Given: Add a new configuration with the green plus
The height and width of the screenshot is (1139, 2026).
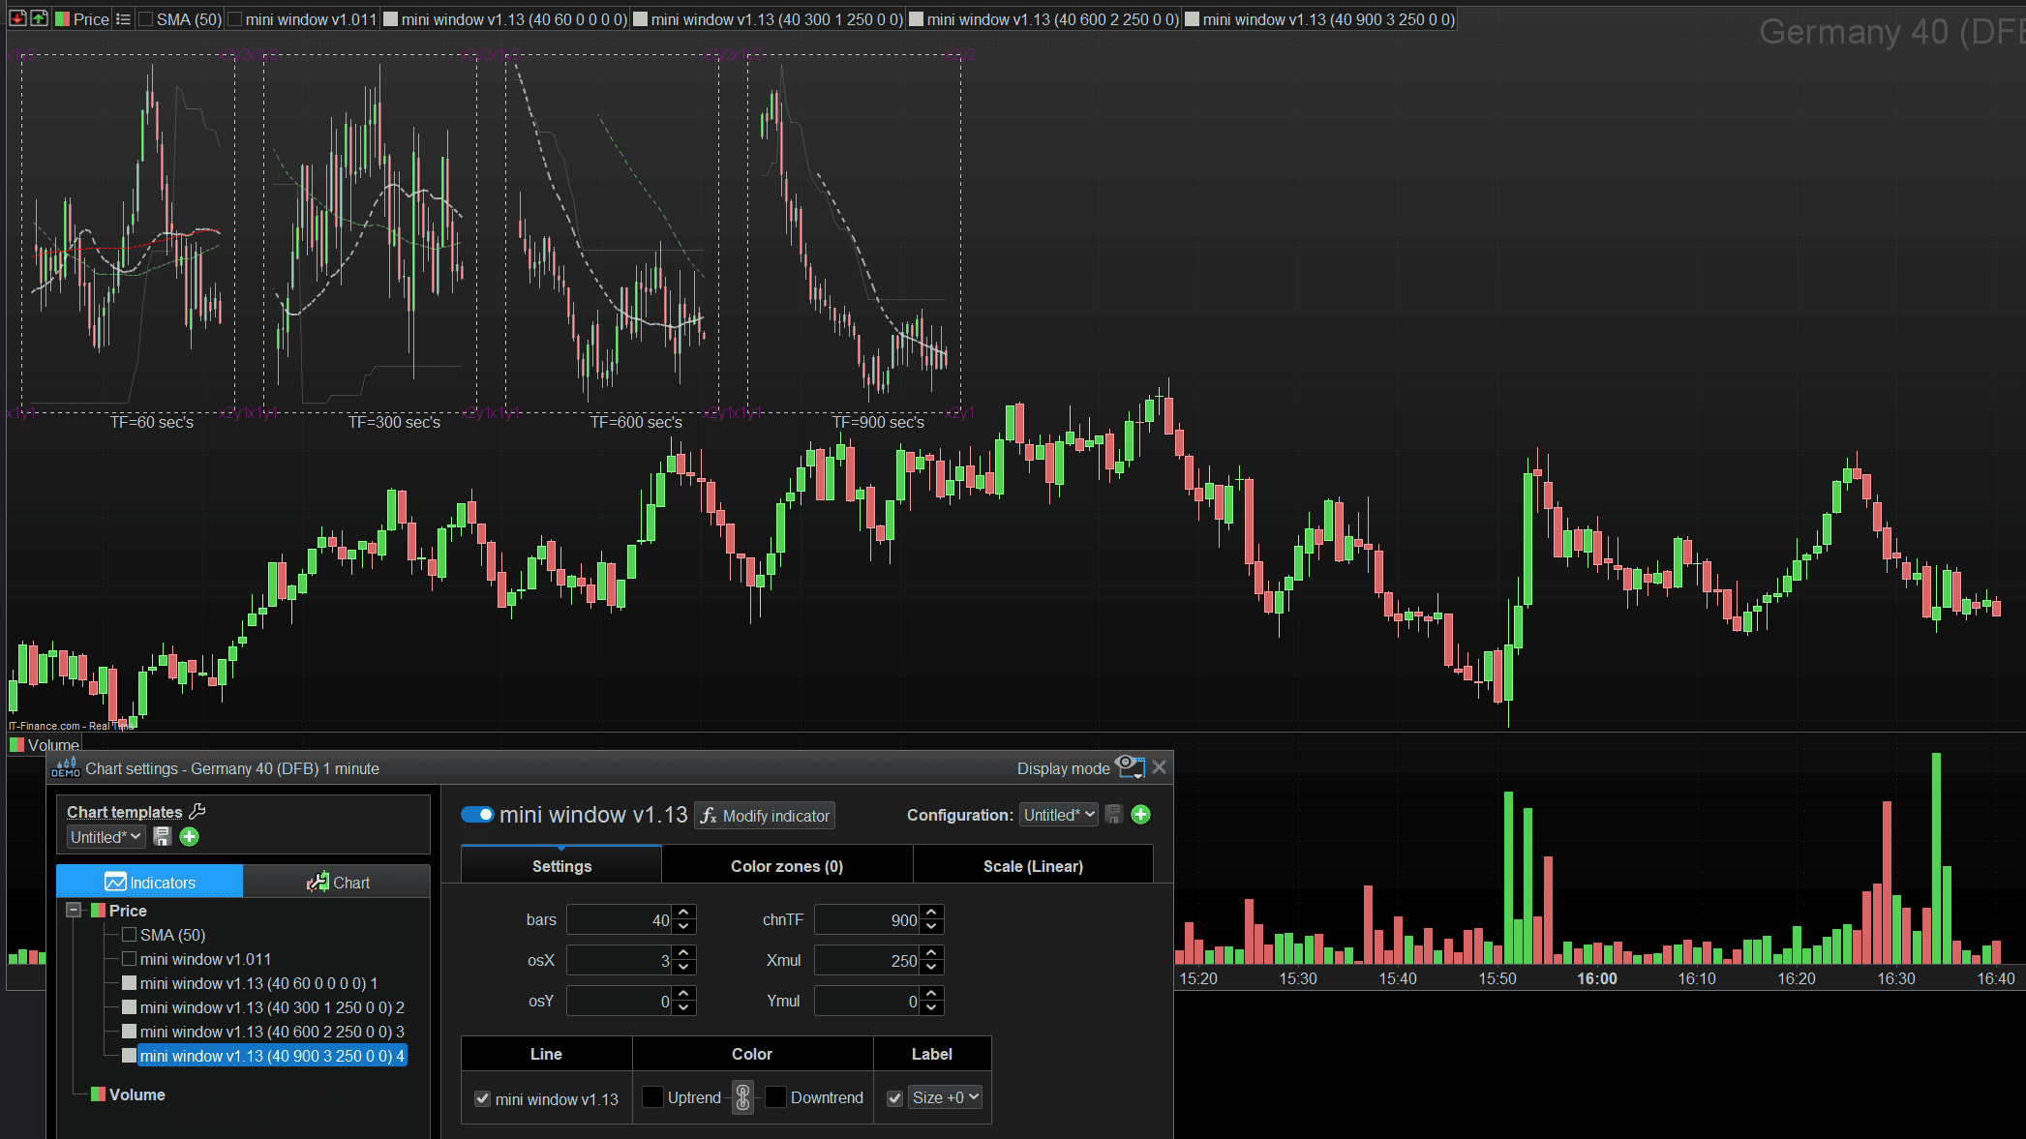Looking at the screenshot, I should 1141,815.
